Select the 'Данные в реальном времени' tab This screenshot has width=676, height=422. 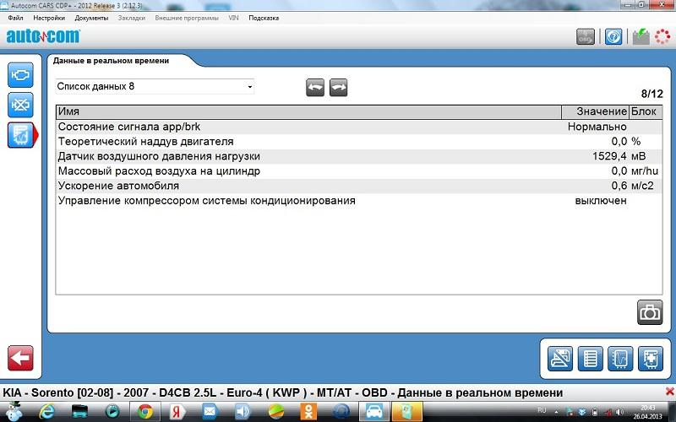pyautogui.click(x=112, y=61)
